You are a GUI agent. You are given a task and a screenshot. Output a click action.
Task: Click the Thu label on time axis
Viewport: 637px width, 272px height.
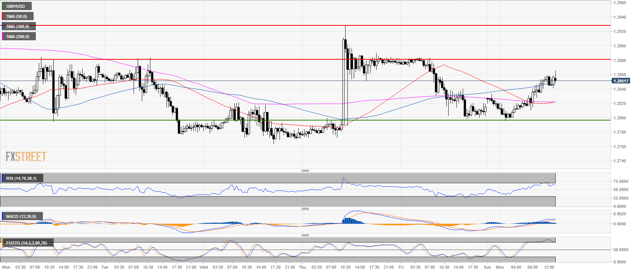[302, 267]
